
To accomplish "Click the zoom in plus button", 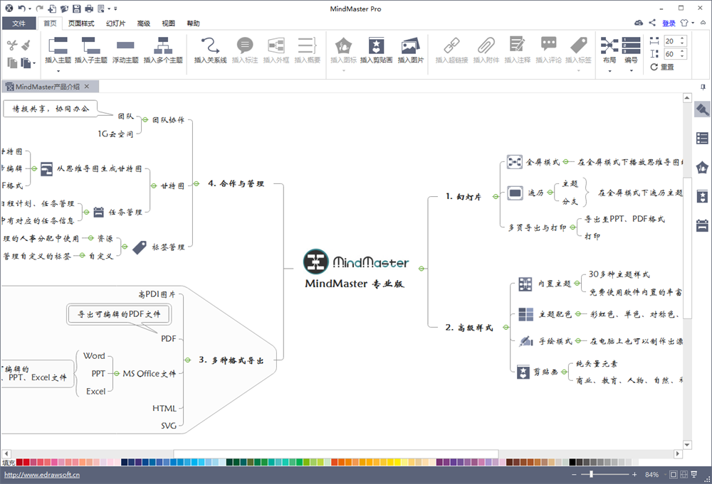I will (634, 475).
